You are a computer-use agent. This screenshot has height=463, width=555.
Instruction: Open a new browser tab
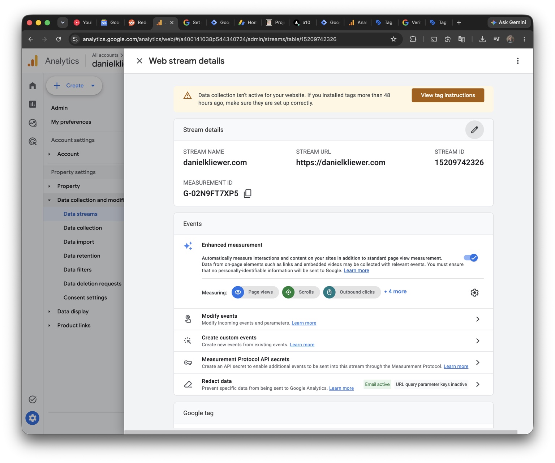(x=459, y=22)
